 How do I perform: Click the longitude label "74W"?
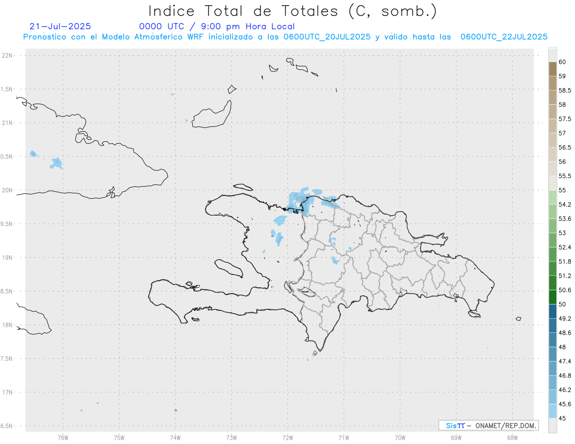(x=175, y=437)
